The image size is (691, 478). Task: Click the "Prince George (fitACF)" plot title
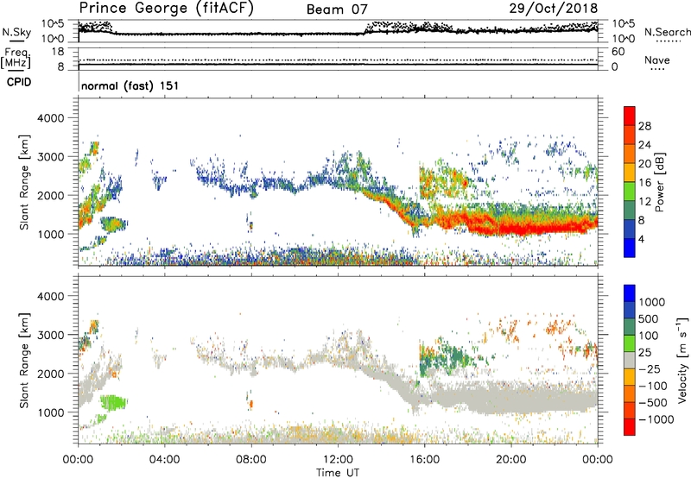coord(166,8)
